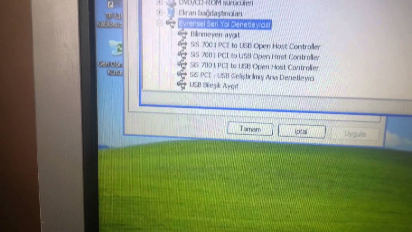Click the Tamam button
This screenshot has width=412, height=232.
point(250,129)
